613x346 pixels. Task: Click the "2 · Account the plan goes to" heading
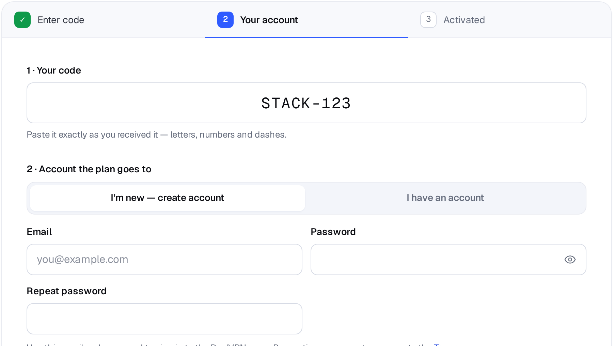coord(89,169)
